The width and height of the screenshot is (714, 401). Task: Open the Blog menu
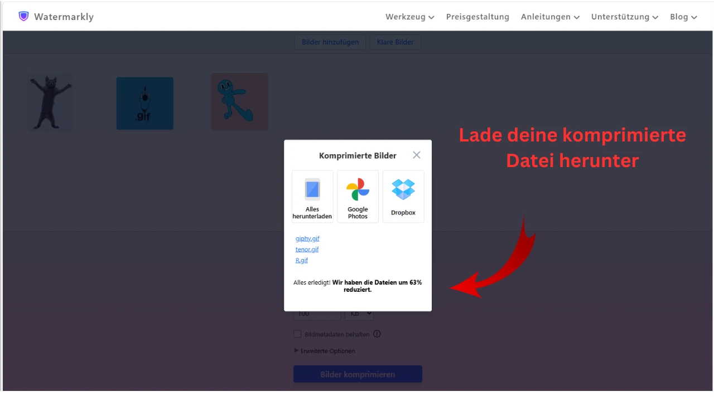683,17
